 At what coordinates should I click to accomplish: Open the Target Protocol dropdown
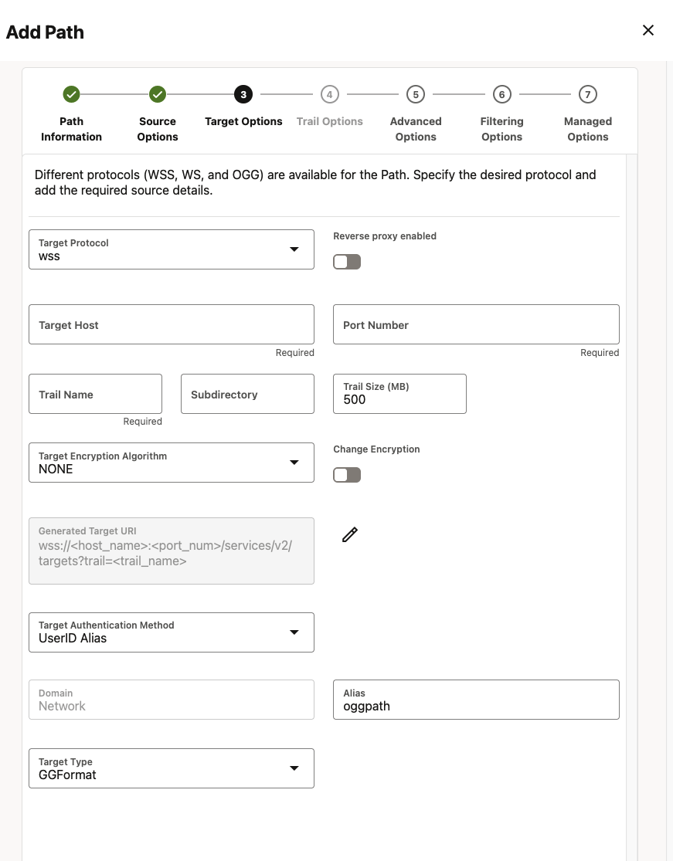(172, 249)
